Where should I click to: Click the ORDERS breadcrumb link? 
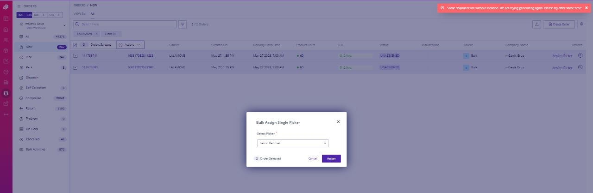[79, 5]
